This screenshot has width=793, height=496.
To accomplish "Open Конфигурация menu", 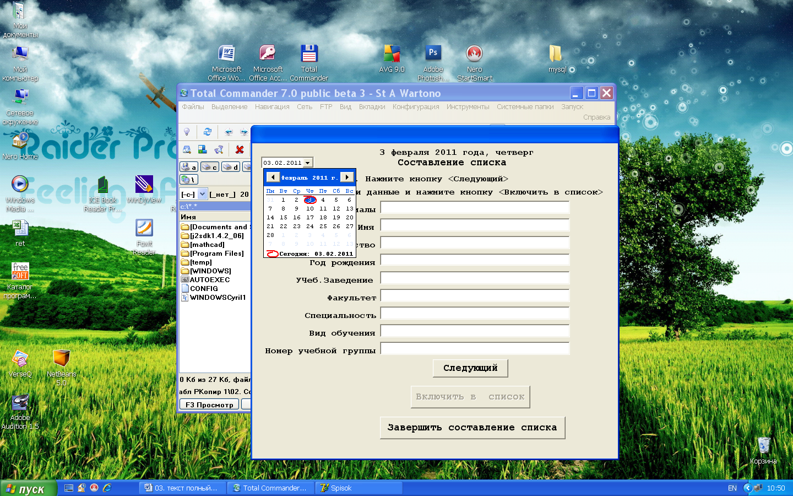I will click(x=416, y=107).
